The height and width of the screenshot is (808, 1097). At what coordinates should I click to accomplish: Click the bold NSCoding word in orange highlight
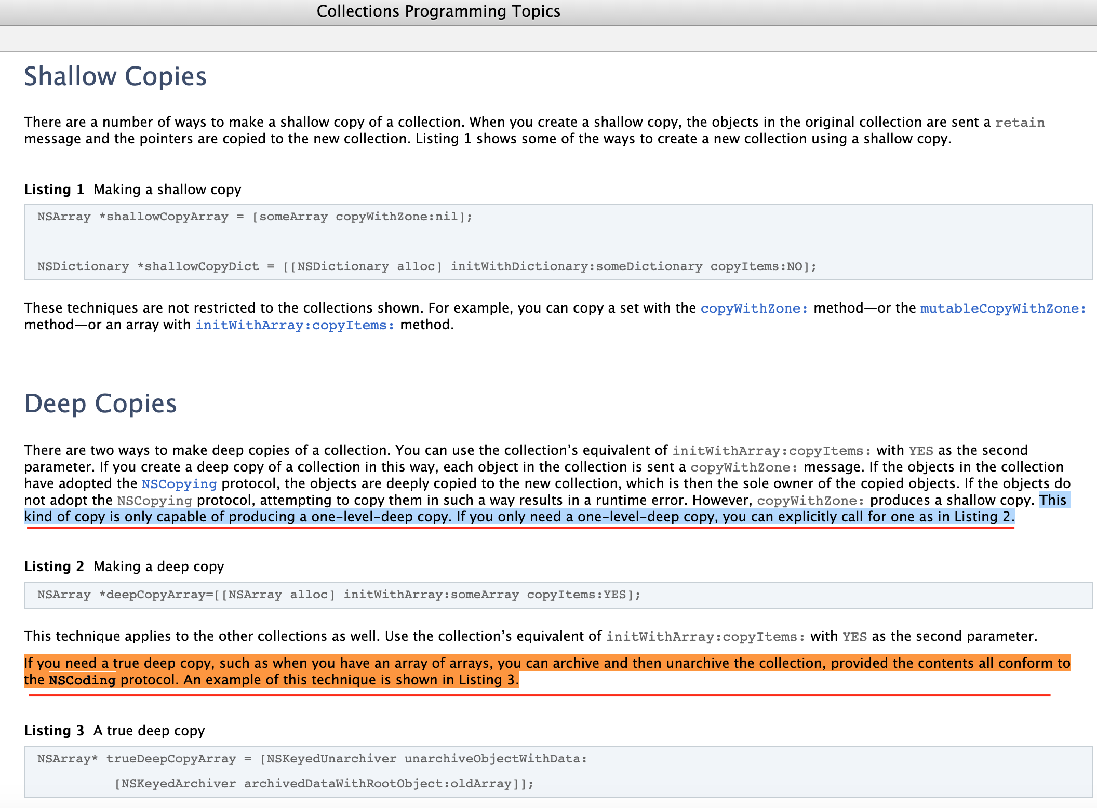pos(82,680)
